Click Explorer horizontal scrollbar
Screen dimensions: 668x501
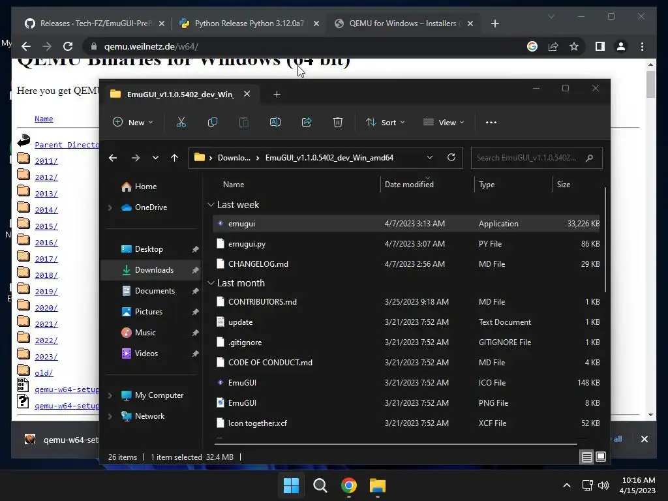pos(396,444)
